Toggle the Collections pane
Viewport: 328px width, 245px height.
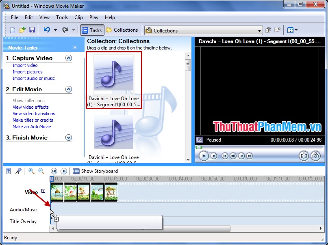click(122, 30)
